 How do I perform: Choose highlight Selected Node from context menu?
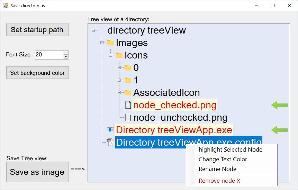pos(230,150)
